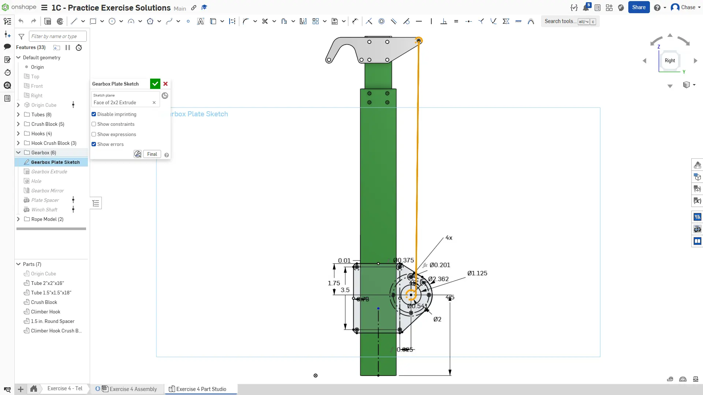703x395 pixels.
Task: Expand the Tubes (8) folder
Action: pos(18,114)
